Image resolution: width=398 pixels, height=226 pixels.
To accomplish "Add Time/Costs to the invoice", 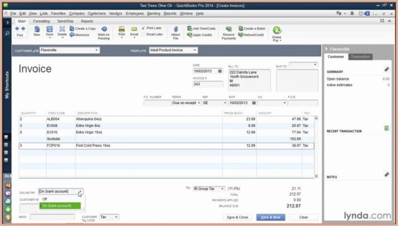I will coord(201,28).
